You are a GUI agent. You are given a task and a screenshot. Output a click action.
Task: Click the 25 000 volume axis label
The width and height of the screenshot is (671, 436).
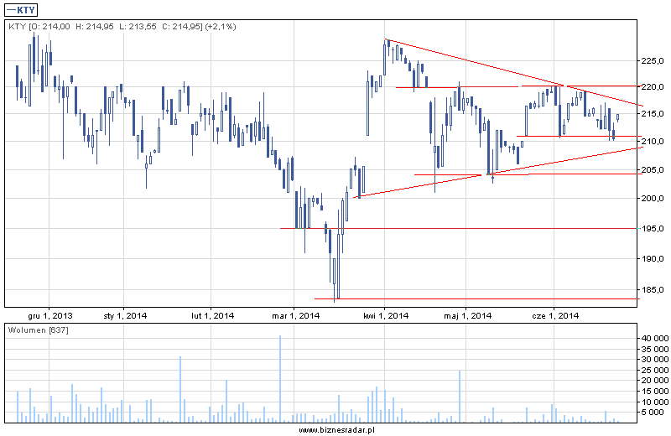[655, 370]
